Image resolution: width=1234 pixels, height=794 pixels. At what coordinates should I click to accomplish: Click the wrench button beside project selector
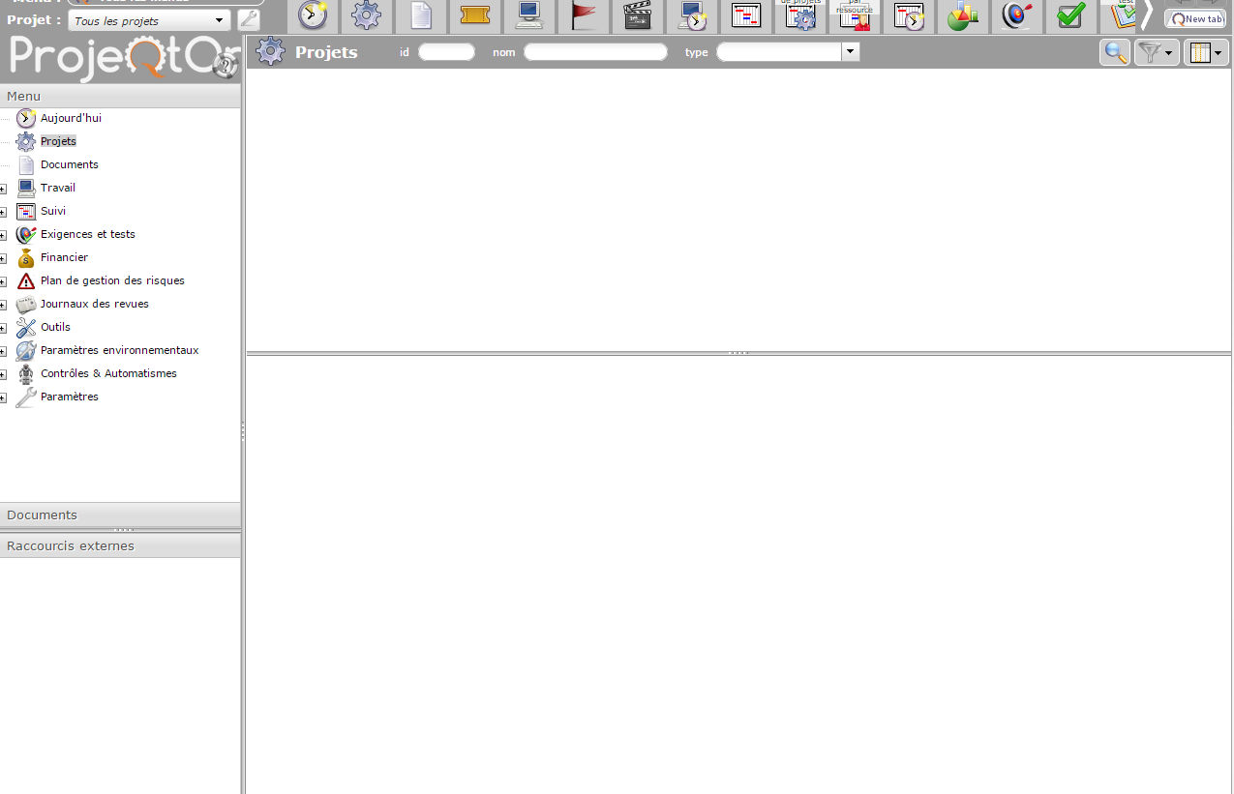coord(249,20)
